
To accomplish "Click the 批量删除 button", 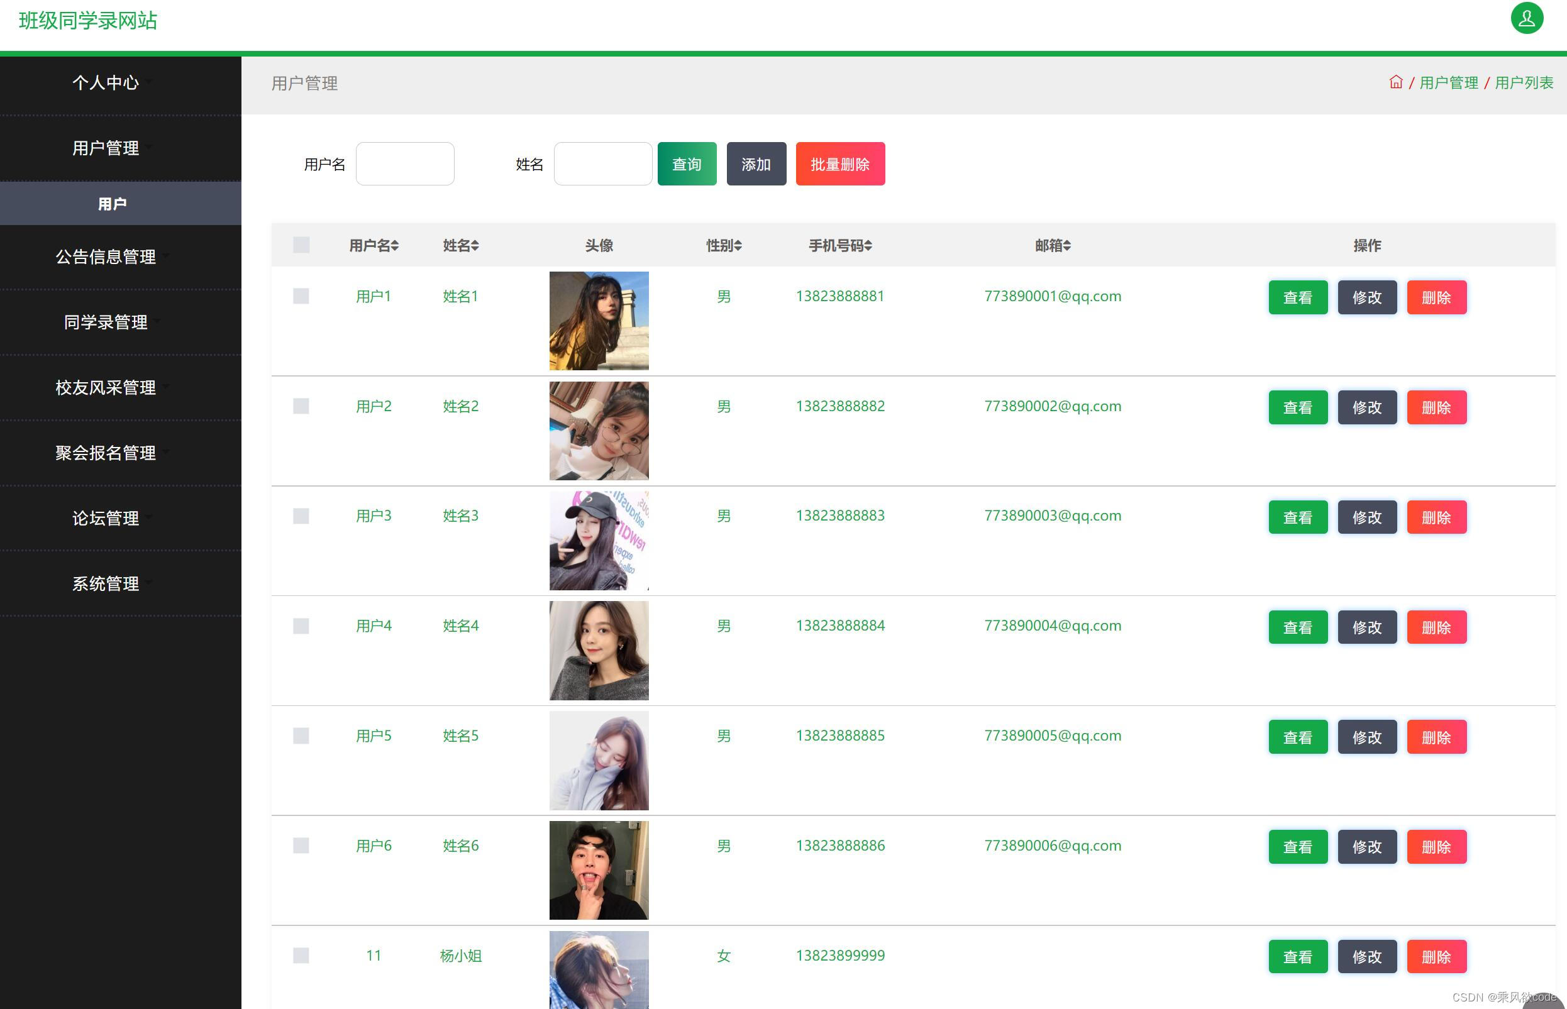I will (x=839, y=164).
